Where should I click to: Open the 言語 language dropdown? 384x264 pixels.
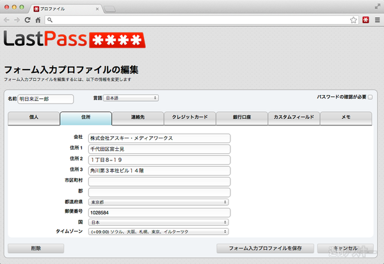coord(131,98)
